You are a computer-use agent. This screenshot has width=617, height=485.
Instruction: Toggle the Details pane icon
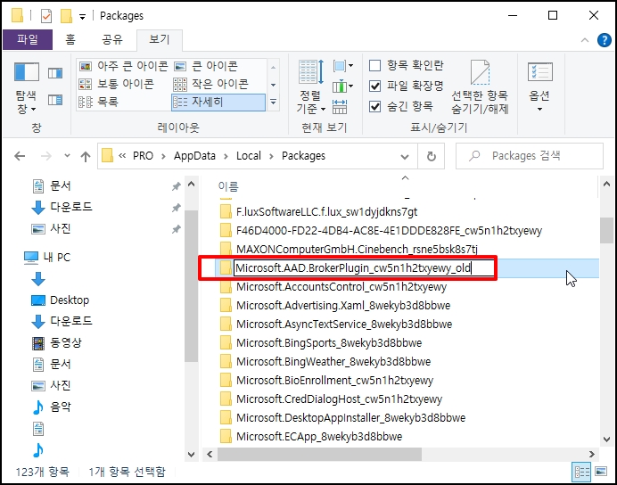[55, 100]
